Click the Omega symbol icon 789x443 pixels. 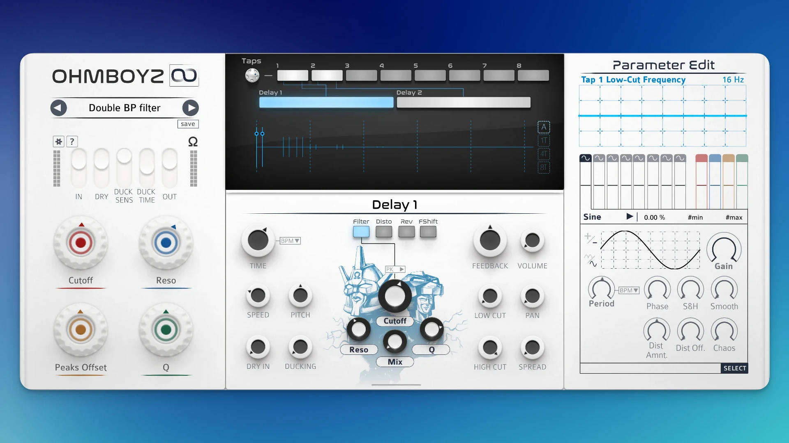pyautogui.click(x=193, y=142)
